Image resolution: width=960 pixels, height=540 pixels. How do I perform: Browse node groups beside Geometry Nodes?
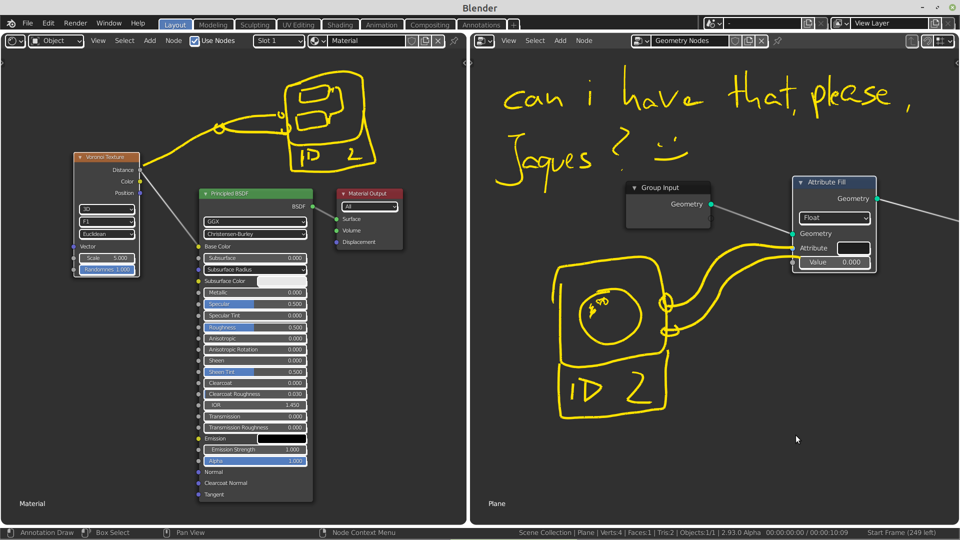(641, 41)
